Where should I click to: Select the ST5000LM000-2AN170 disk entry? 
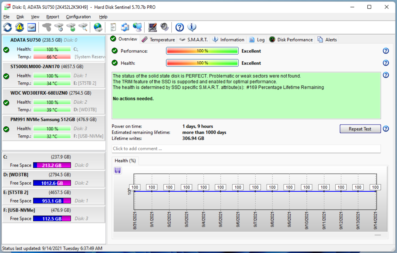coord(54,75)
